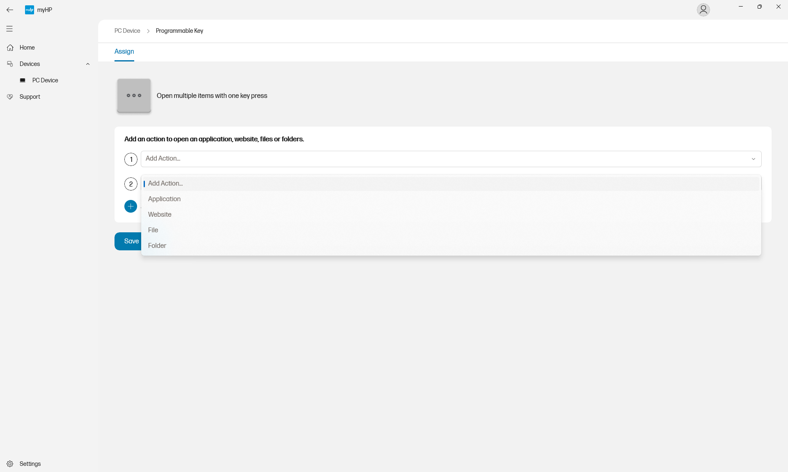Go to PC Device breadcrumb link
Image resolution: width=788 pixels, height=472 pixels.
tap(127, 31)
